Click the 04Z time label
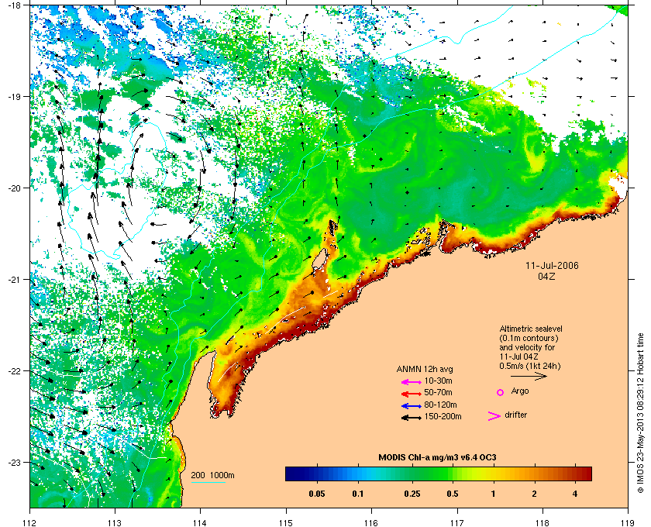Viewport: 651px width, 527px height. coord(546,276)
